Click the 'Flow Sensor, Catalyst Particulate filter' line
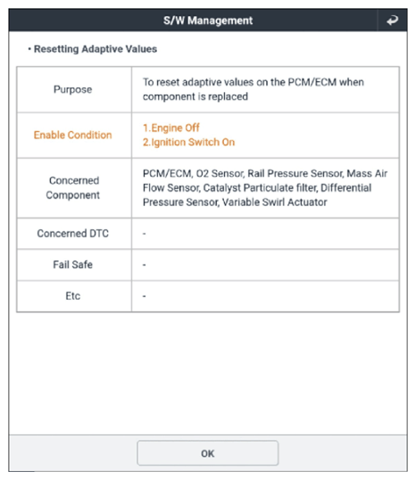416x480 pixels. [x=229, y=188]
